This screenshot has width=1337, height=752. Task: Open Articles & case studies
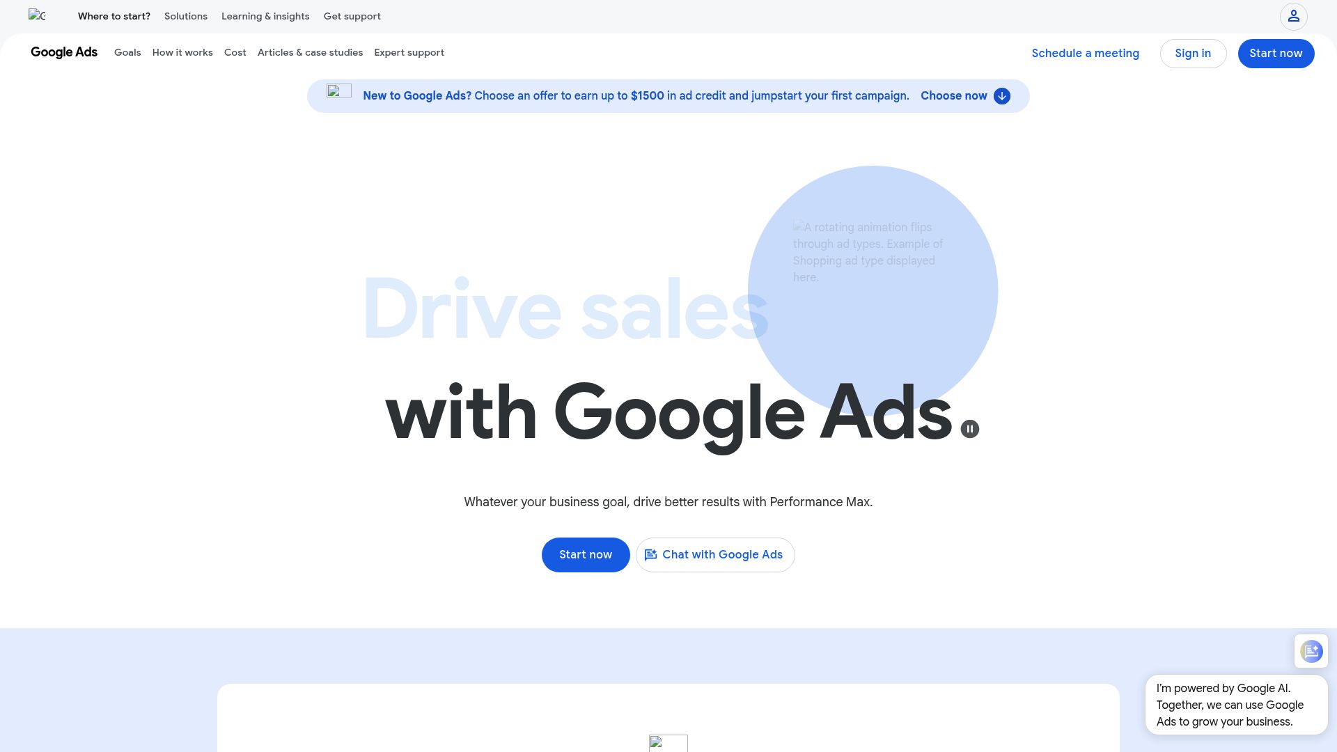pos(310,52)
